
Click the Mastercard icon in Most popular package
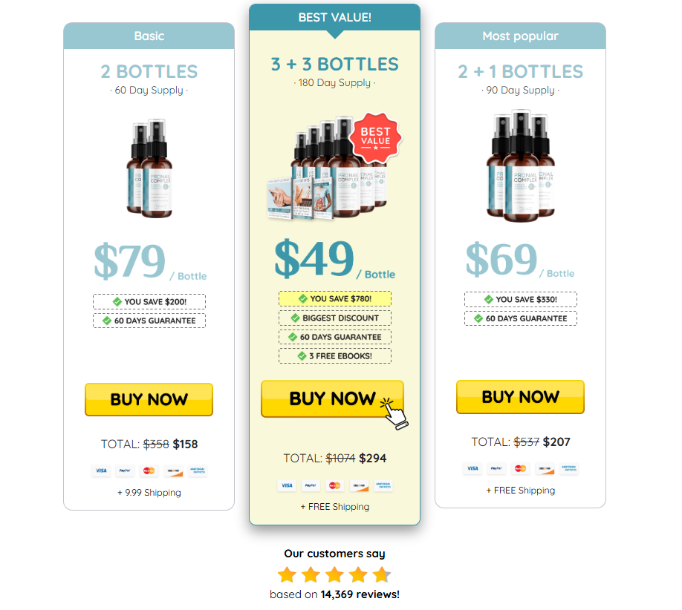click(x=520, y=468)
